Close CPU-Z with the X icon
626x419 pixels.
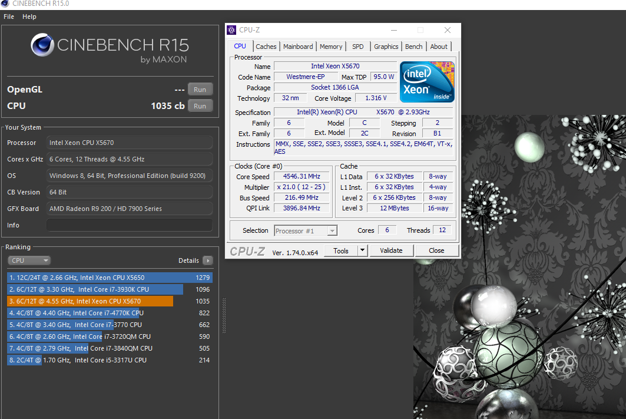pyautogui.click(x=448, y=30)
